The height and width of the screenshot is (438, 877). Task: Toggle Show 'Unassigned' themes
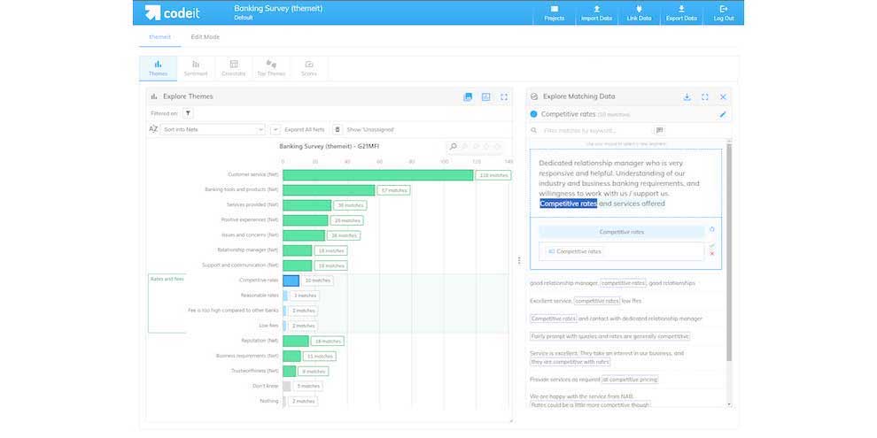(338, 129)
